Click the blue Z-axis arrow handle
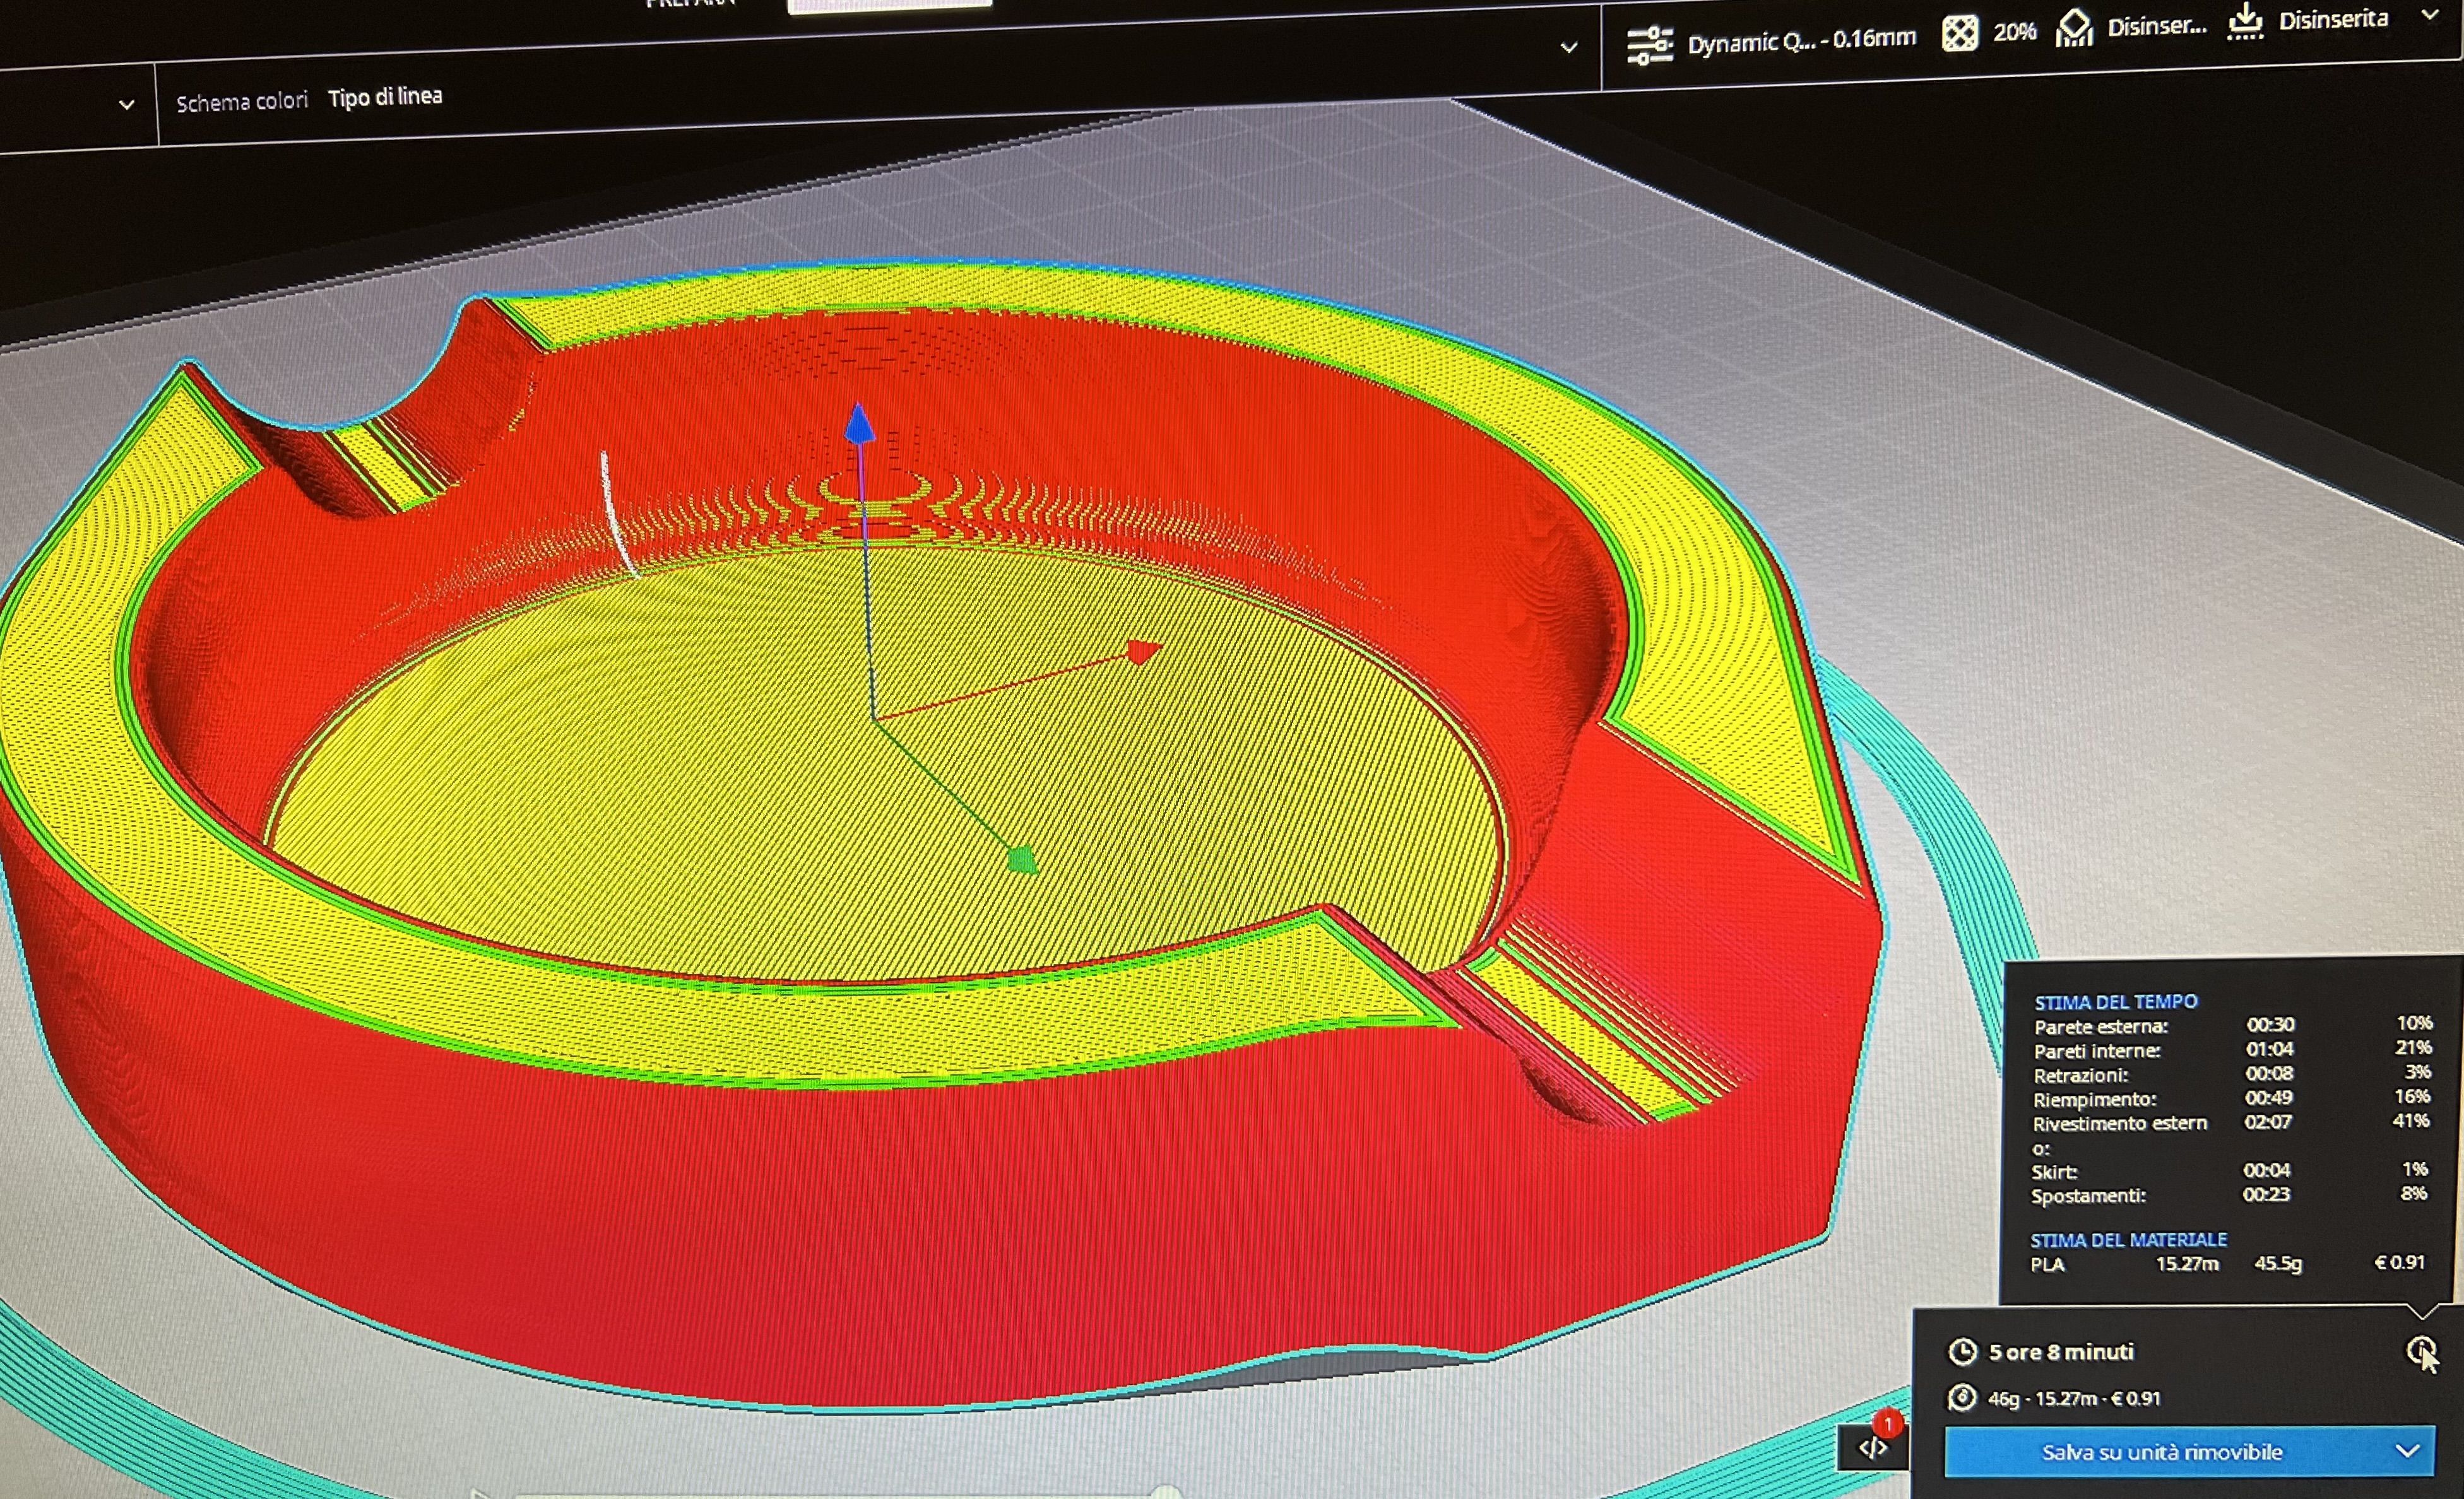The height and width of the screenshot is (1499, 2464). point(859,423)
